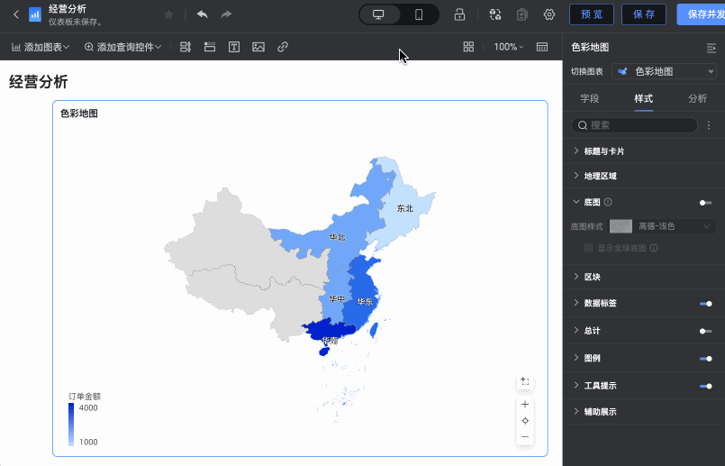Viewport: 725px width, 466px height.
Task: Click the 保存 save button
Action: pos(643,14)
